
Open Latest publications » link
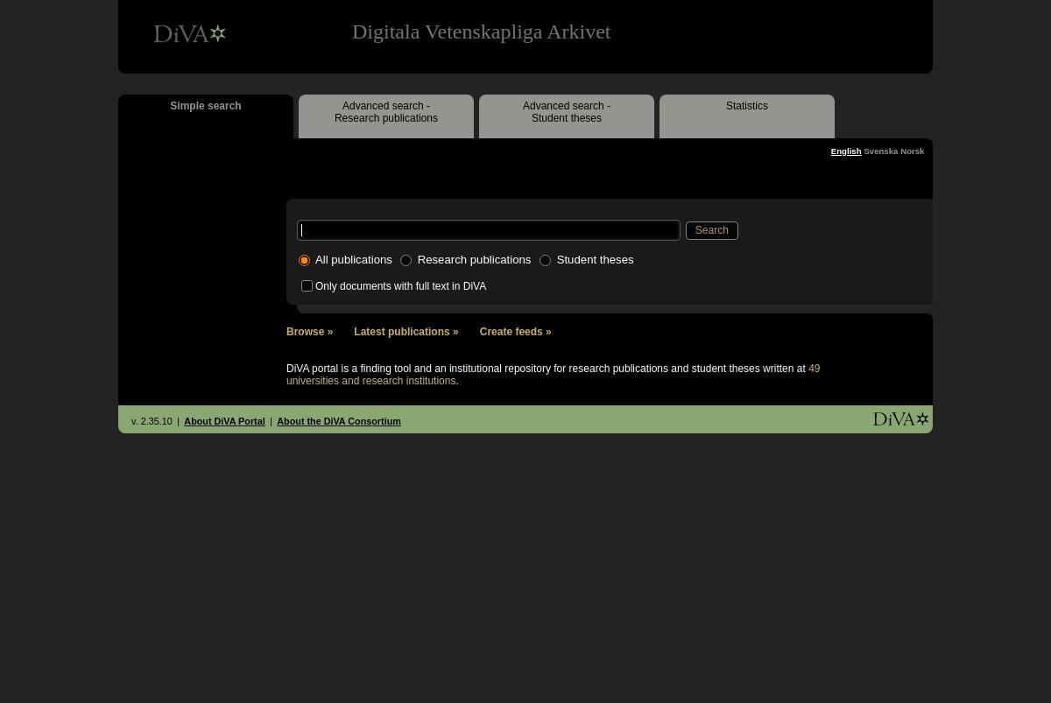coord(406,332)
